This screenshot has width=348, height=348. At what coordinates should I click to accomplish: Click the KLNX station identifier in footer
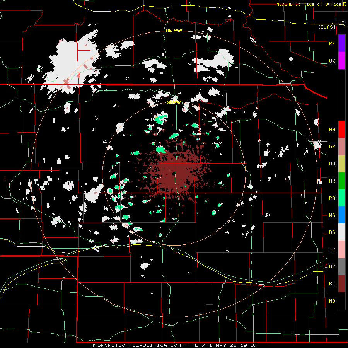[198, 345]
